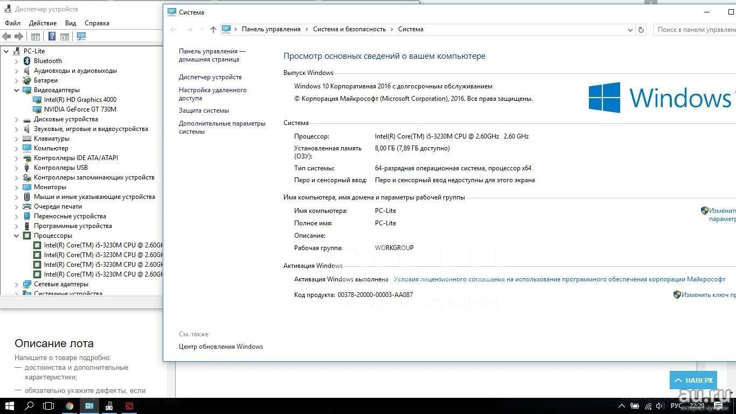Click Панель управления breadcrumb

tap(271, 29)
